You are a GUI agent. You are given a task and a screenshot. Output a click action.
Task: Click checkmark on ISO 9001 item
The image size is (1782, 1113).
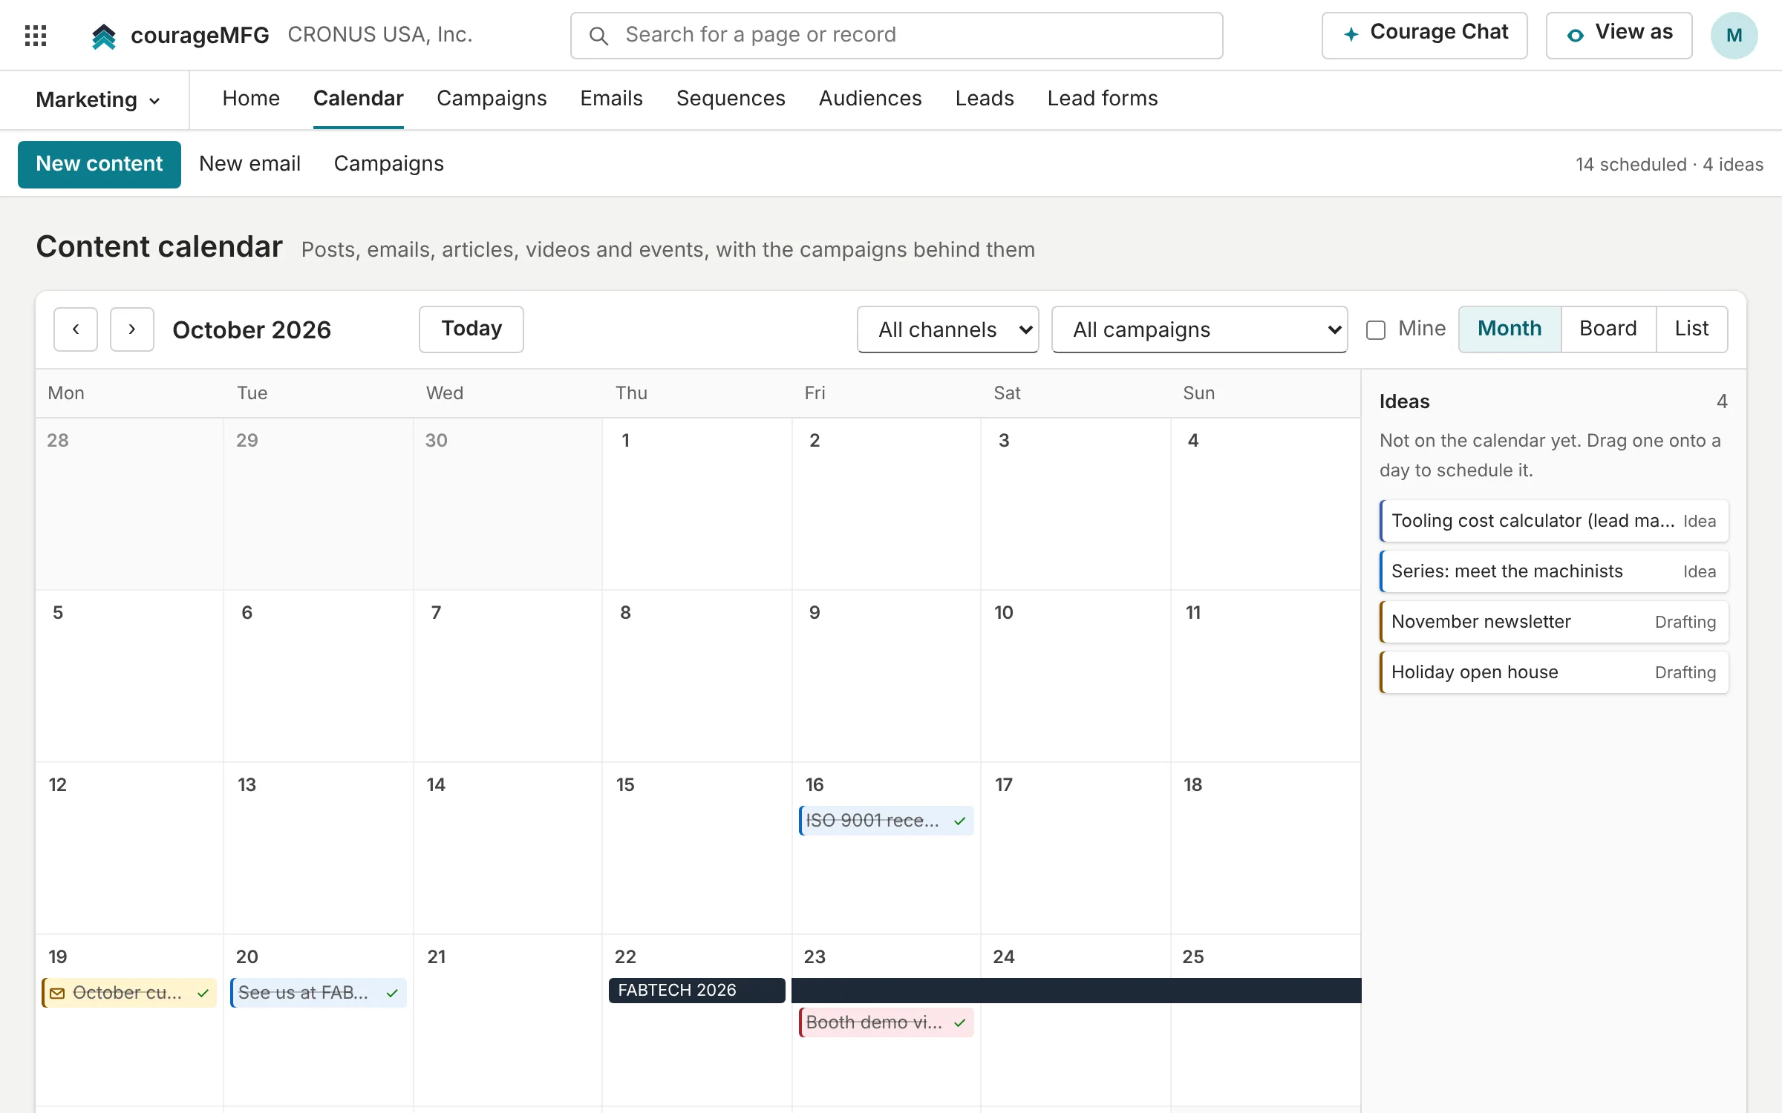point(959,821)
